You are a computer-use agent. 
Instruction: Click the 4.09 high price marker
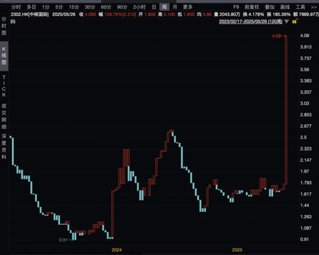click(x=276, y=36)
